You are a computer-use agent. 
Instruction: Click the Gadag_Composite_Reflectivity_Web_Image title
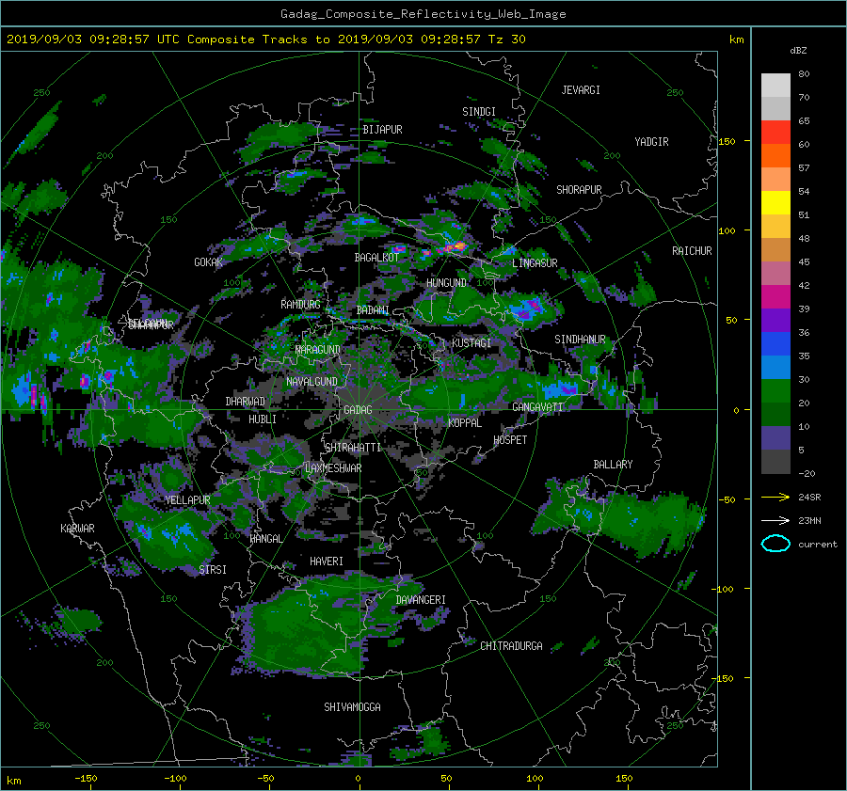coord(423,14)
